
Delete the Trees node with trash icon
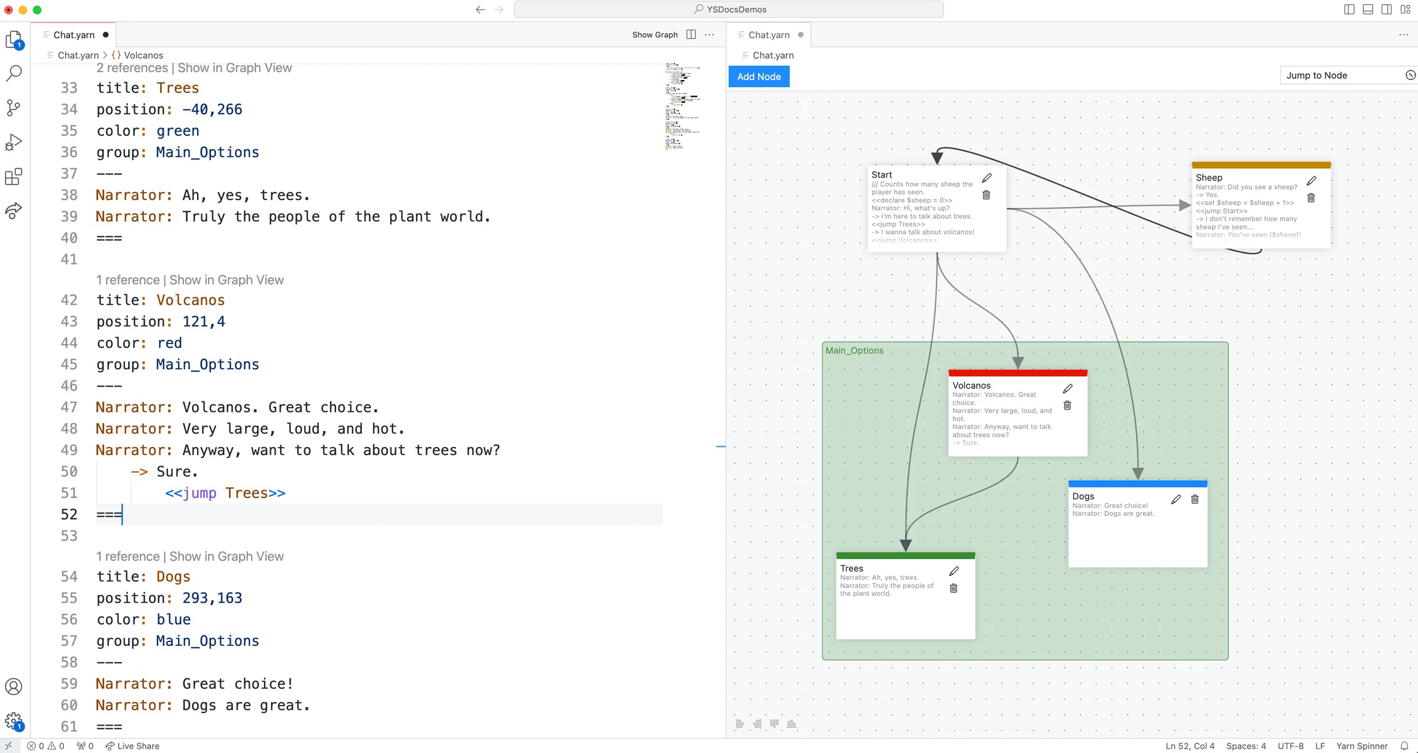[x=953, y=588]
